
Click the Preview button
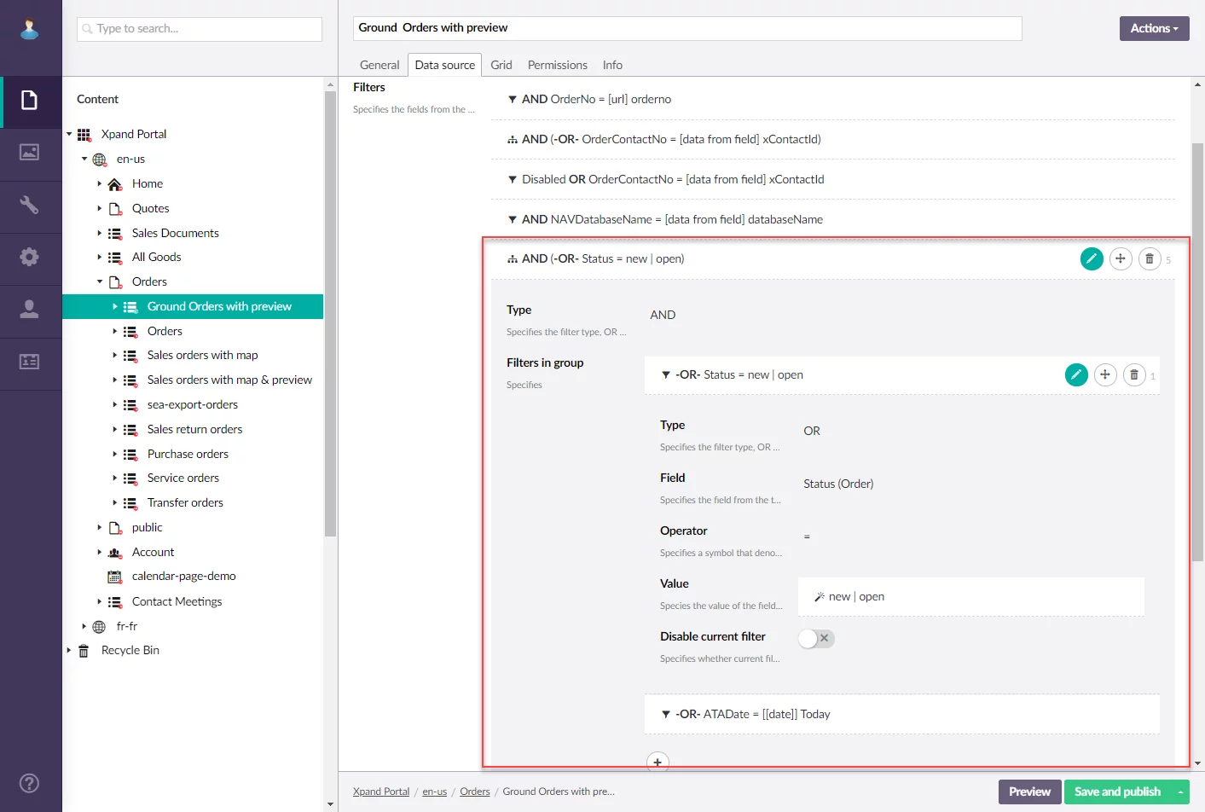[1029, 792]
